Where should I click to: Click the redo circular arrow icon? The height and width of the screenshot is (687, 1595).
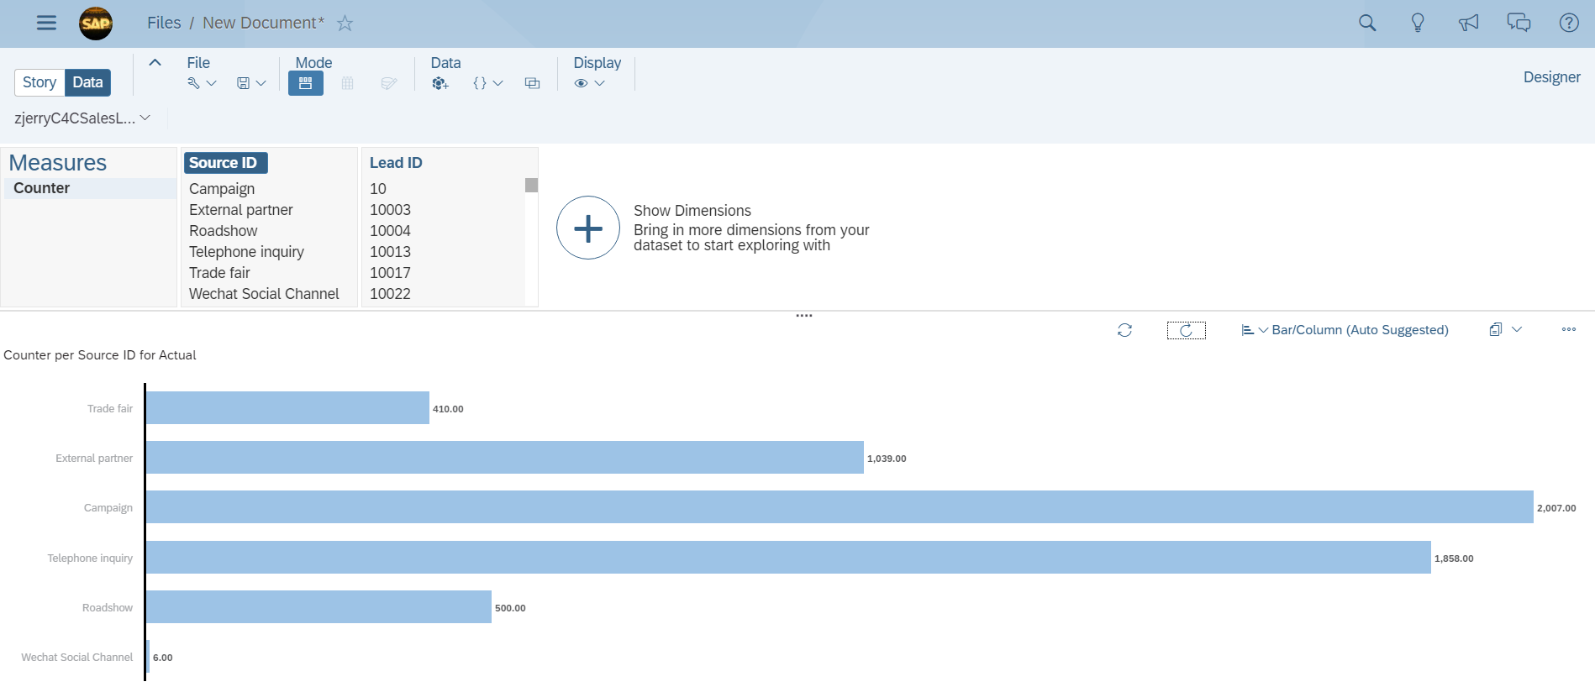(1186, 330)
